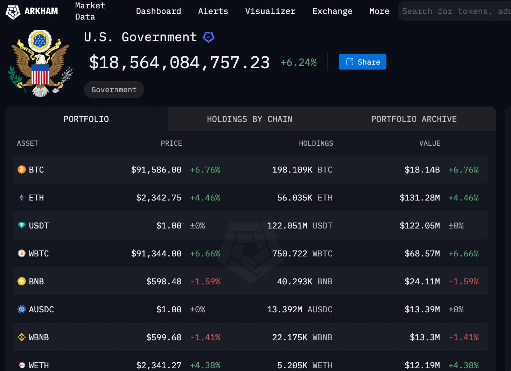Click BNB value $24.11M
511x371 pixels.
pos(422,282)
